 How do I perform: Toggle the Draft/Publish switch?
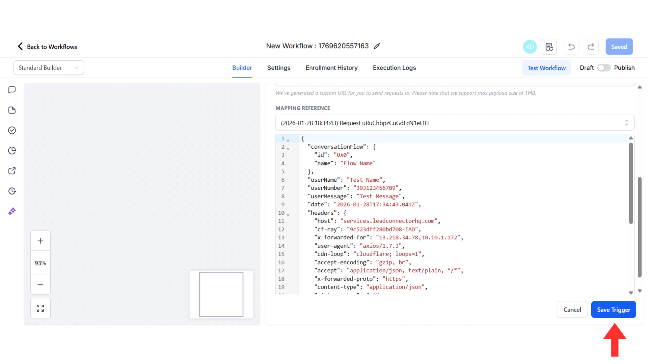click(603, 68)
